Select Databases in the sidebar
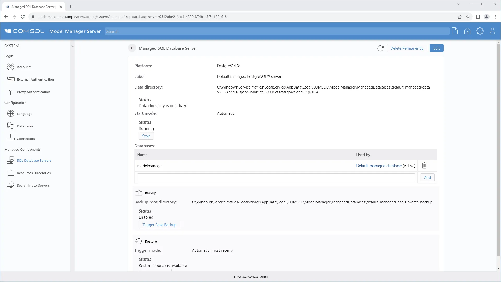This screenshot has width=501, height=282. [x=25, y=126]
